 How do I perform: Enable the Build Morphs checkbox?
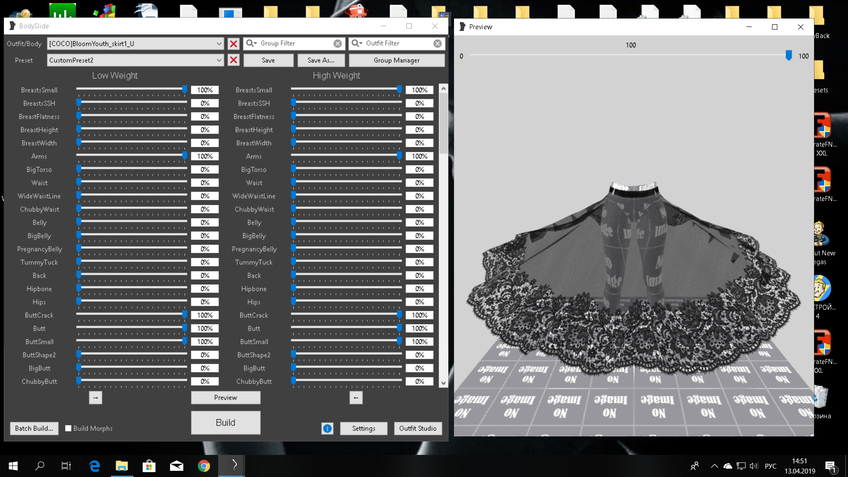coord(68,428)
